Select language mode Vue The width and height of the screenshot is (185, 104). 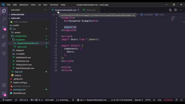click(159, 100)
